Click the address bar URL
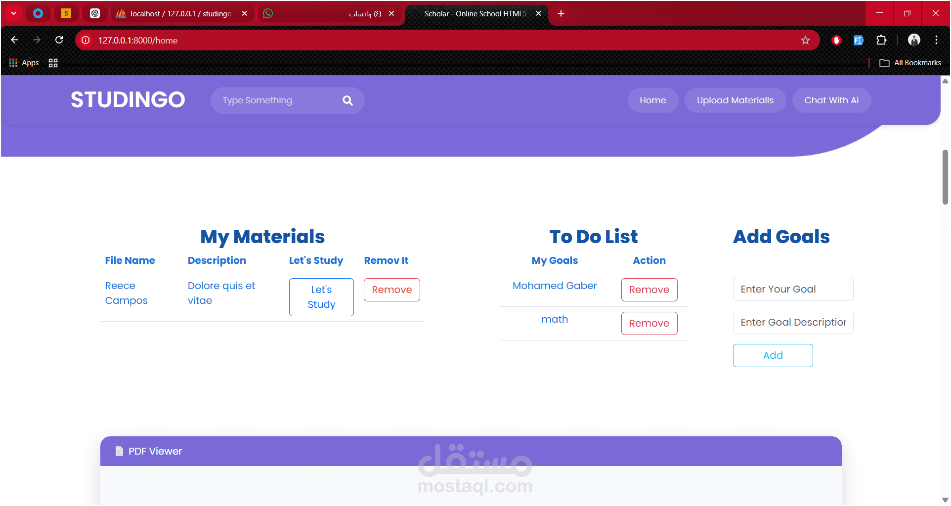This screenshot has height=506, width=951. [138, 40]
